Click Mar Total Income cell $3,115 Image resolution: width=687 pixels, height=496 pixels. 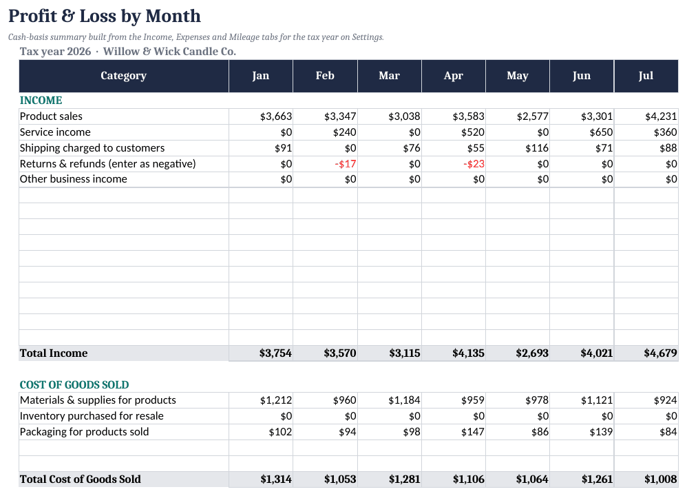tap(390, 353)
